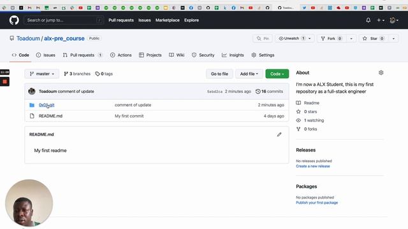Switch to the repository Issues tab
Image resolution: width=408 pixels, height=229 pixels.
(x=45, y=55)
